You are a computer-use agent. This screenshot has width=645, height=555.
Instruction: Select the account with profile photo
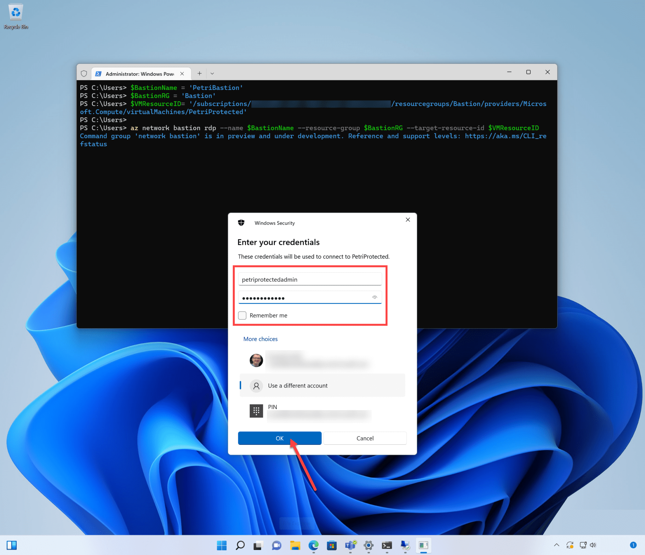pyautogui.click(x=322, y=360)
